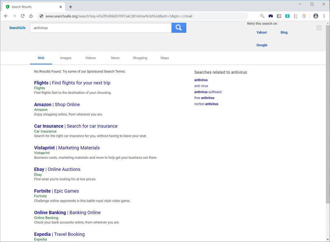
Task: Open Vistaprint | Marketing Materials result
Action: coord(67,148)
